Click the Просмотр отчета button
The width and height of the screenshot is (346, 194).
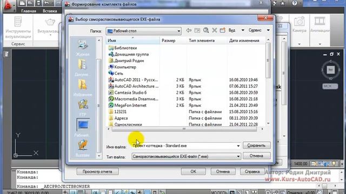click(x=97, y=171)
